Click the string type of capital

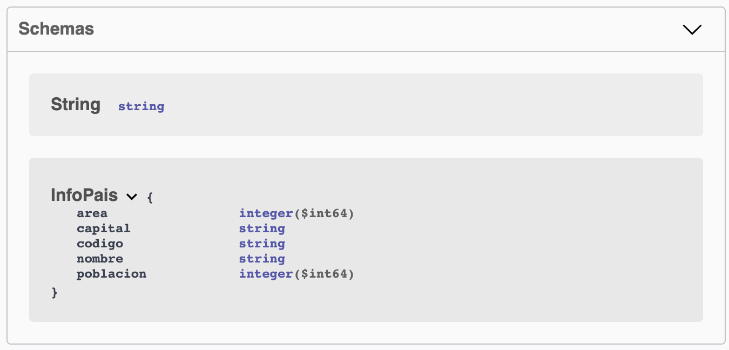point(262,228)
